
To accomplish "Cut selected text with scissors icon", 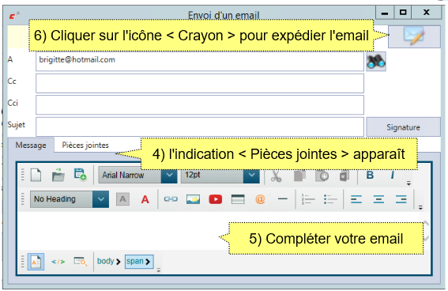I will 276,176.
